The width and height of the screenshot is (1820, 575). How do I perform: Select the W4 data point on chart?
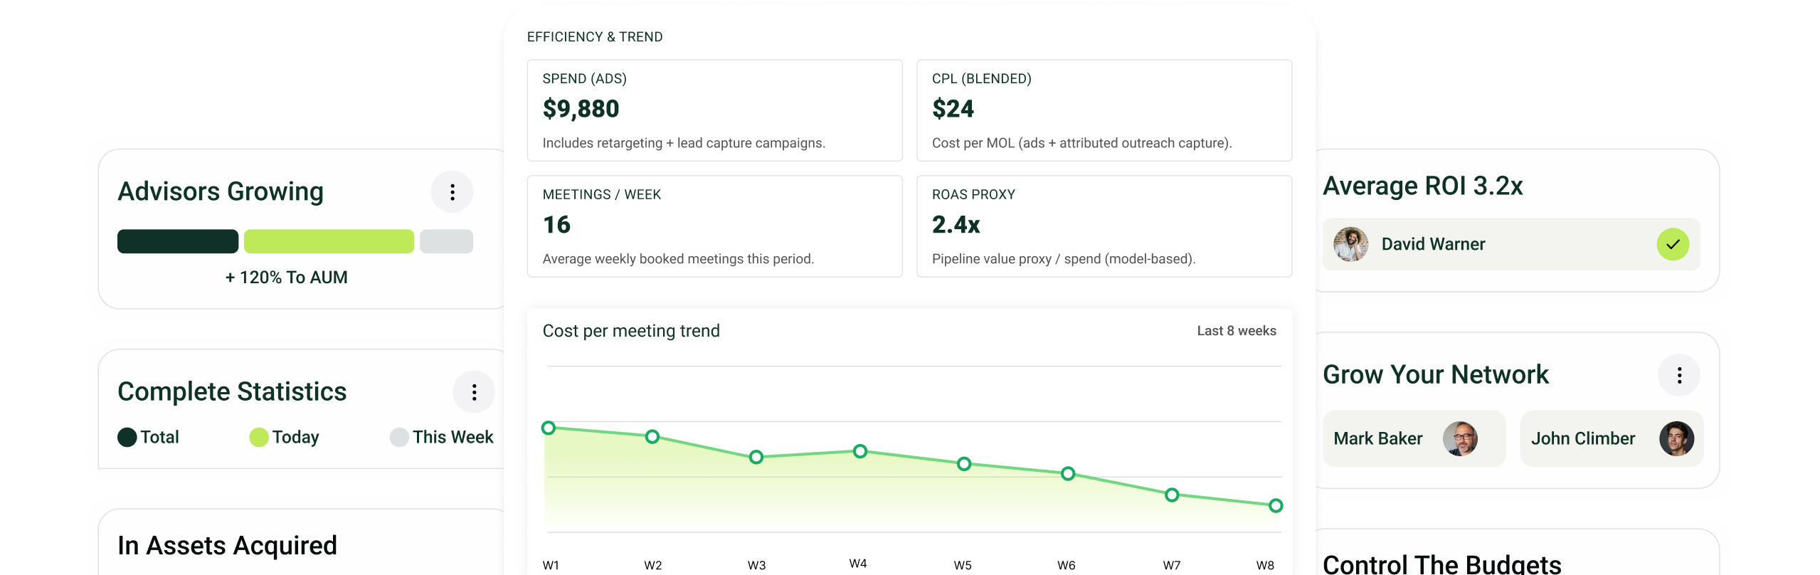859,451
